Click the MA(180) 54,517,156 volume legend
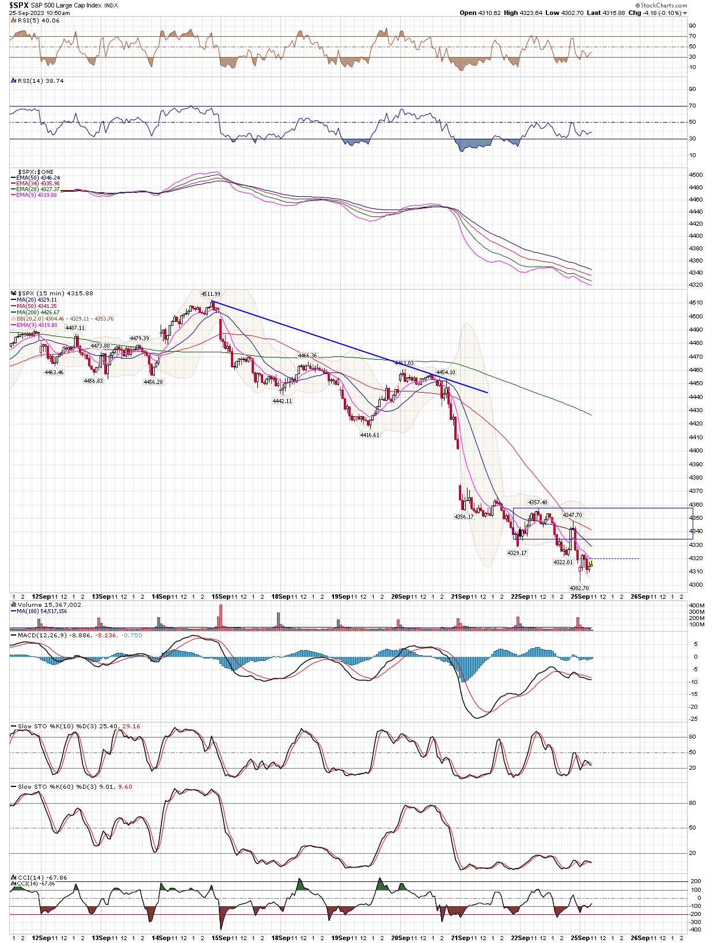This screenshot has width=714, height=943. 41,611
